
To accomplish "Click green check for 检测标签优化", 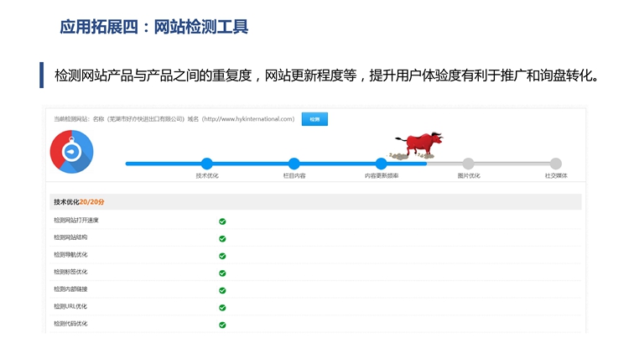I will [x=222, y=273].
